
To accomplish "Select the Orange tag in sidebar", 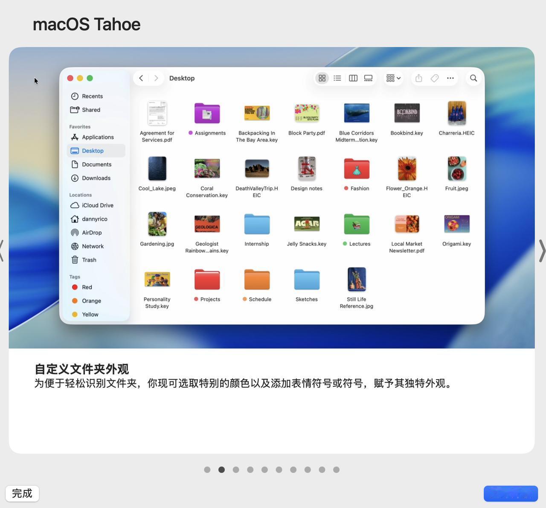I will (96, 301).
